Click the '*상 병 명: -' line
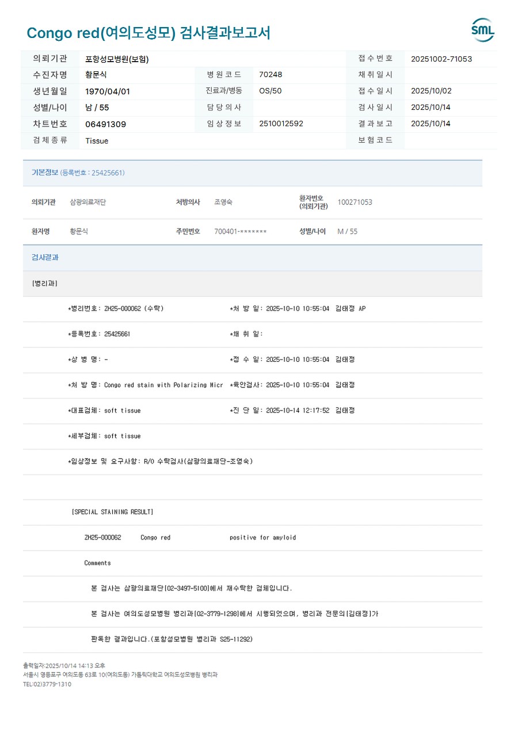518x731 pixels. (87, 359)
